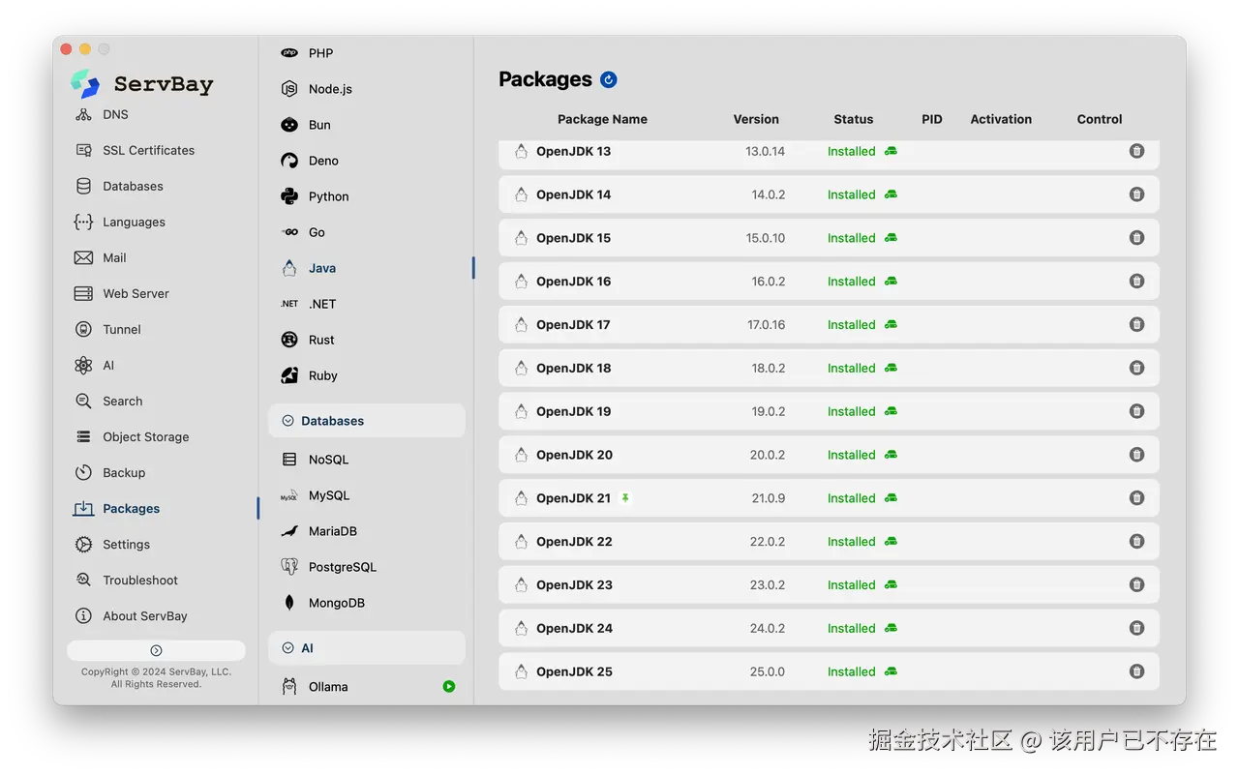Viewport: 1239px width, 775px height.
Task: Click the collapse button at sidebar bottom
Action: point(156,650)
